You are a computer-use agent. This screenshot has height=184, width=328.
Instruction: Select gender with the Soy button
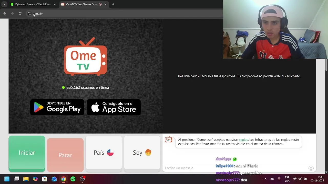tap(142, 153)
